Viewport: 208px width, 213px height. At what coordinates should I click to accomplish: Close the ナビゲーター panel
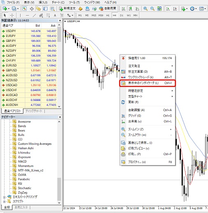point(60,117)
